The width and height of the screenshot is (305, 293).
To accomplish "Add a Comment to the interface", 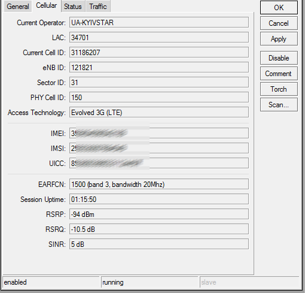I will click(x=279, y=74).
